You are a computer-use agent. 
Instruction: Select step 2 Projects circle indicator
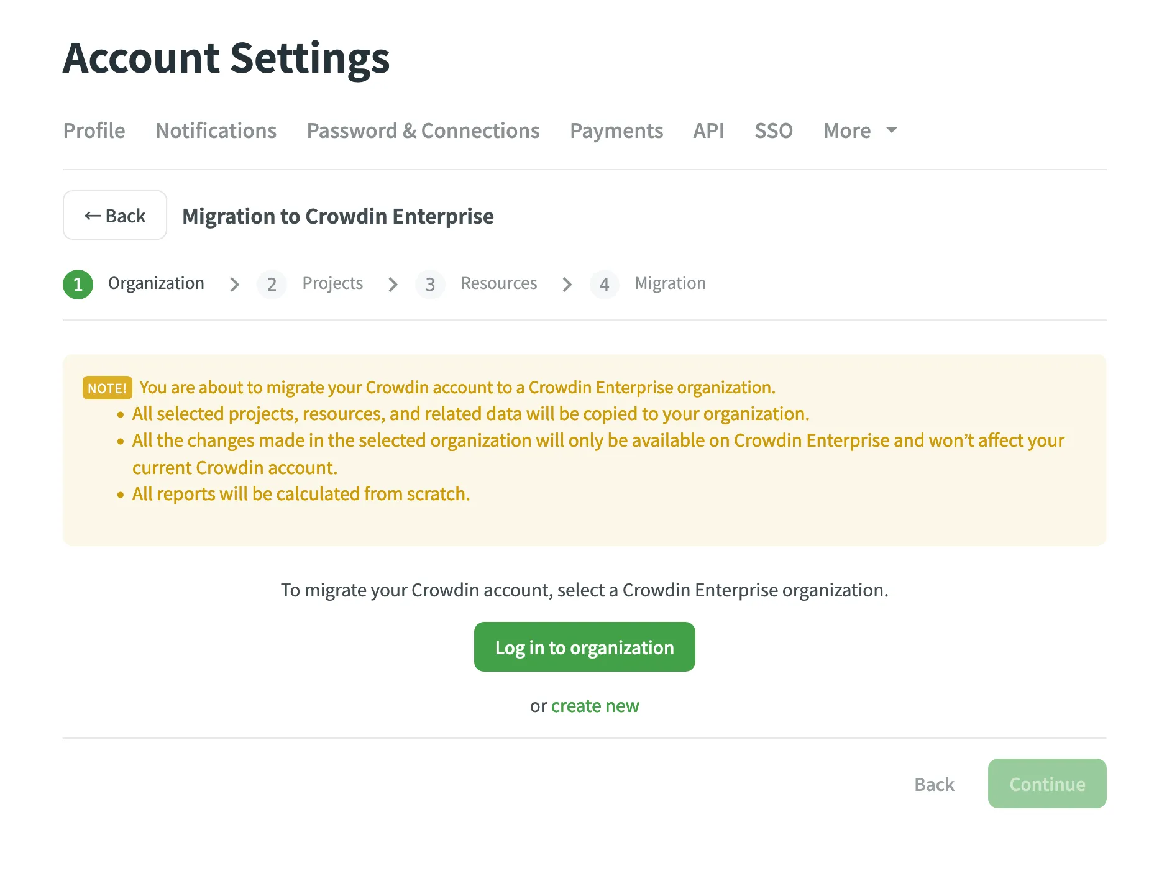click(x=272, y=284)
